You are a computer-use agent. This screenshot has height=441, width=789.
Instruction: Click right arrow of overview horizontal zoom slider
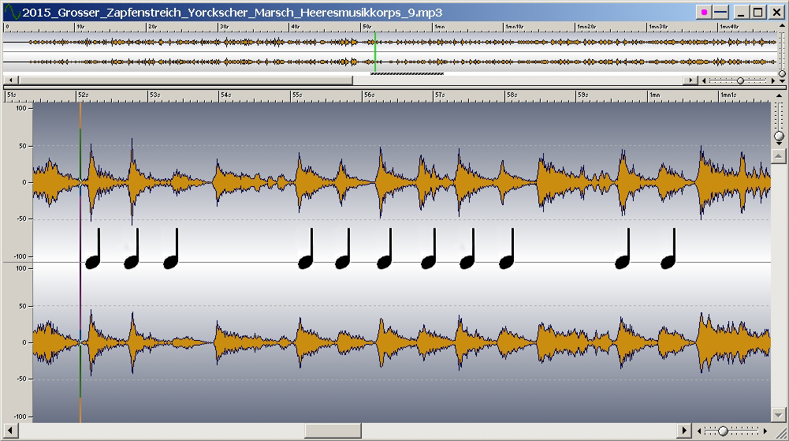[x=773, y=80]
